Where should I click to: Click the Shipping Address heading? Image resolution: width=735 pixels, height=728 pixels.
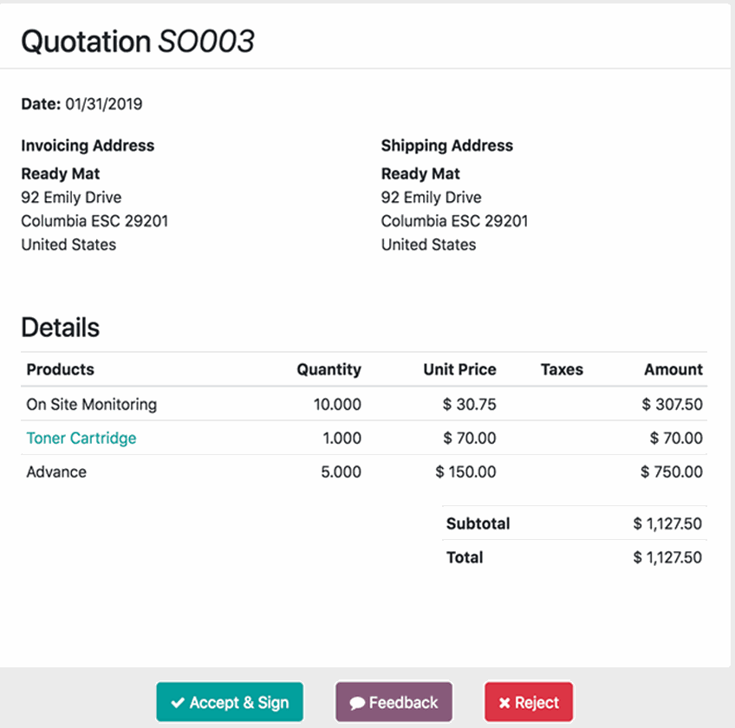pos(447,146)
